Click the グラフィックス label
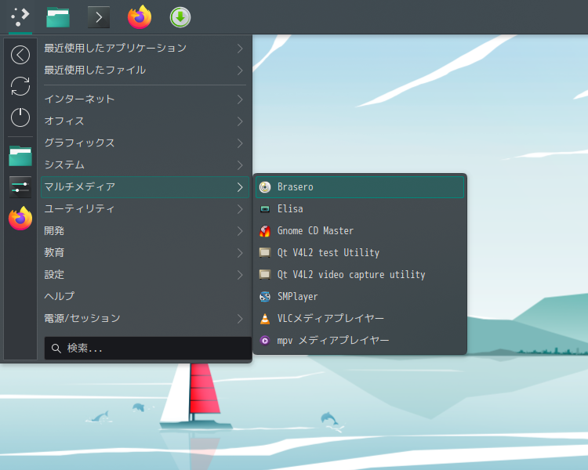This screenshot has width=588, height=470. click(x=79, y=143)
